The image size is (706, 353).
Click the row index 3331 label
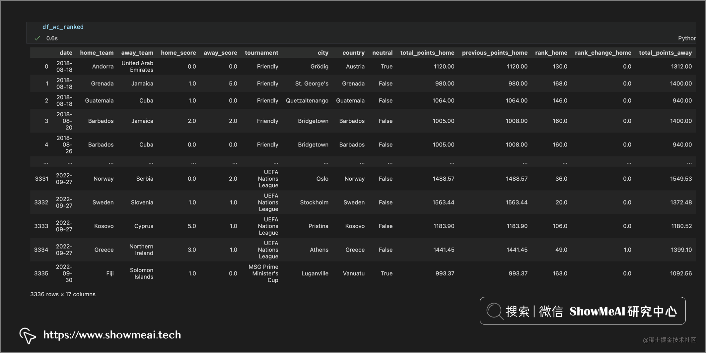click(41, 179)
